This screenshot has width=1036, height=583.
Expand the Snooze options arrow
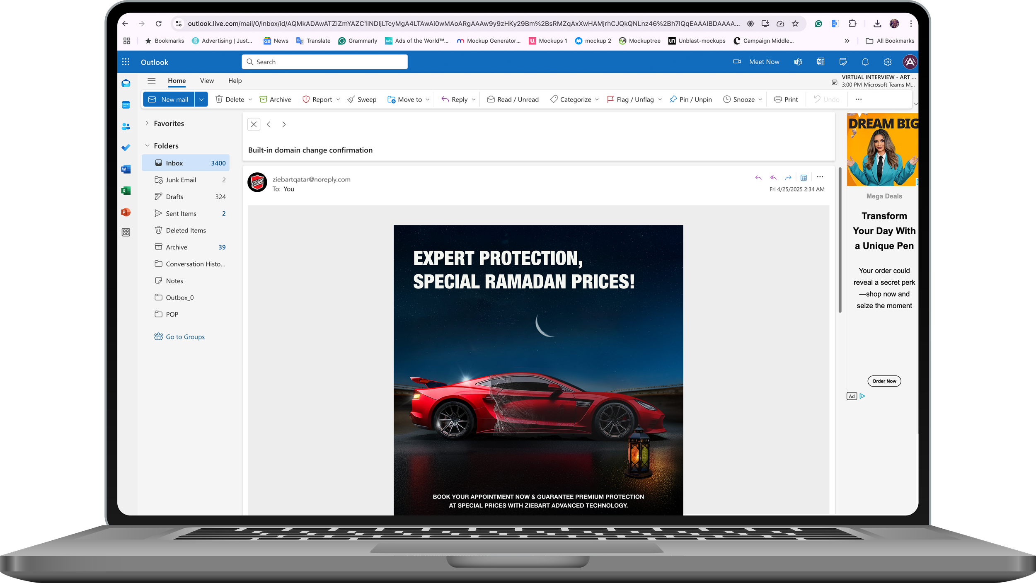click(760, 99)
